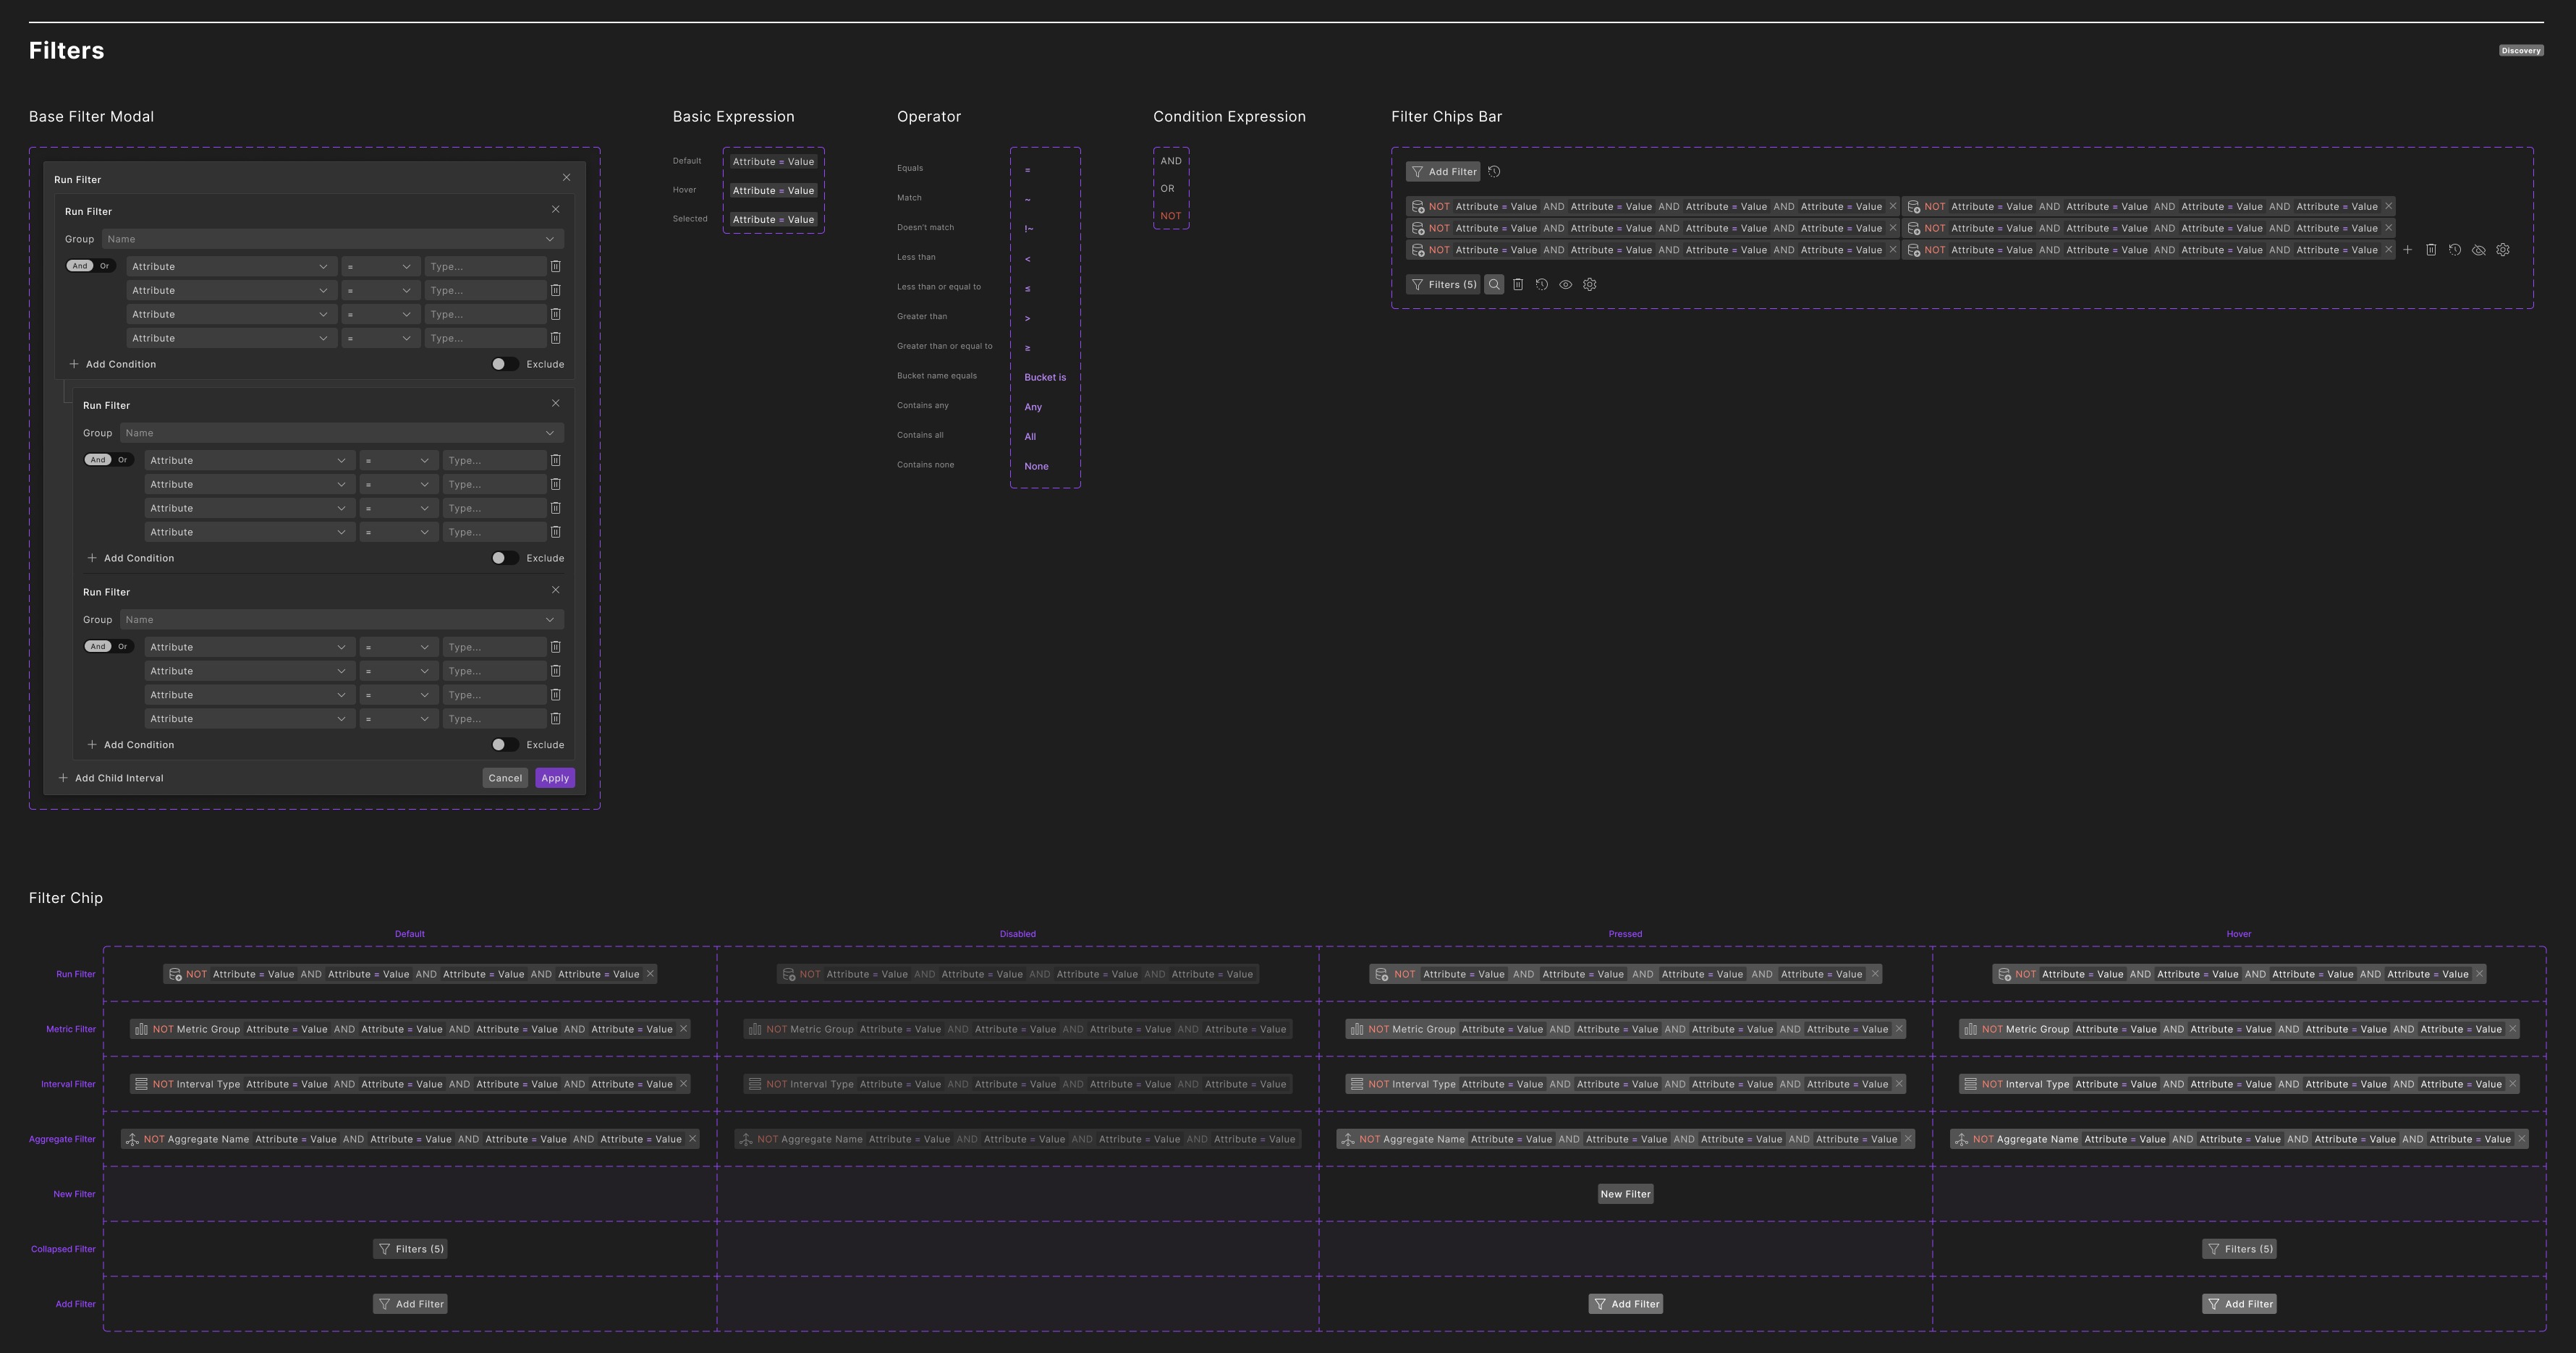Image resolution: width=2576 pixels, height=1353 pixels.
Task: Remove the Default state Metric Group chip via its X
Action: point(684,1028)
